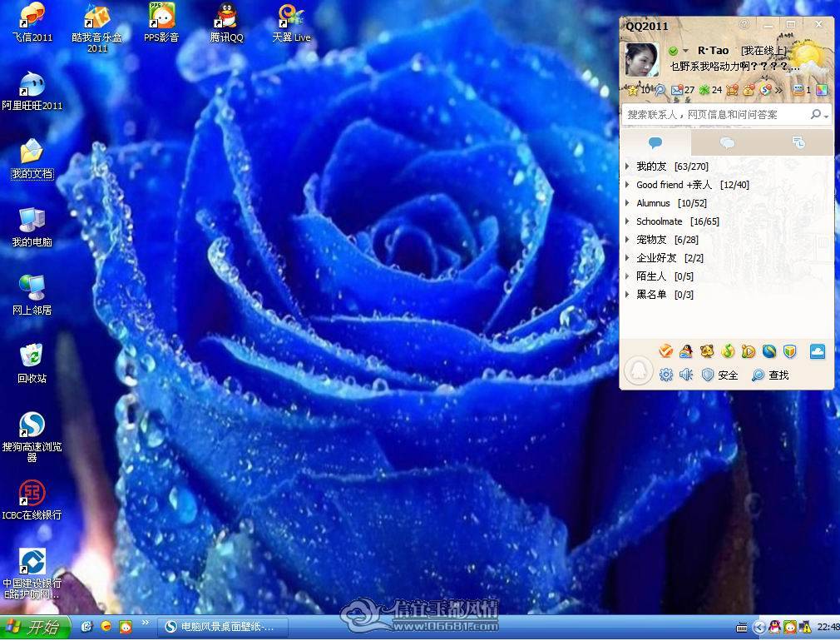840x641 pixels.
Task: Open the 阿里旺旺2011 desktop shortcut
Action: [x=32, y=92]
